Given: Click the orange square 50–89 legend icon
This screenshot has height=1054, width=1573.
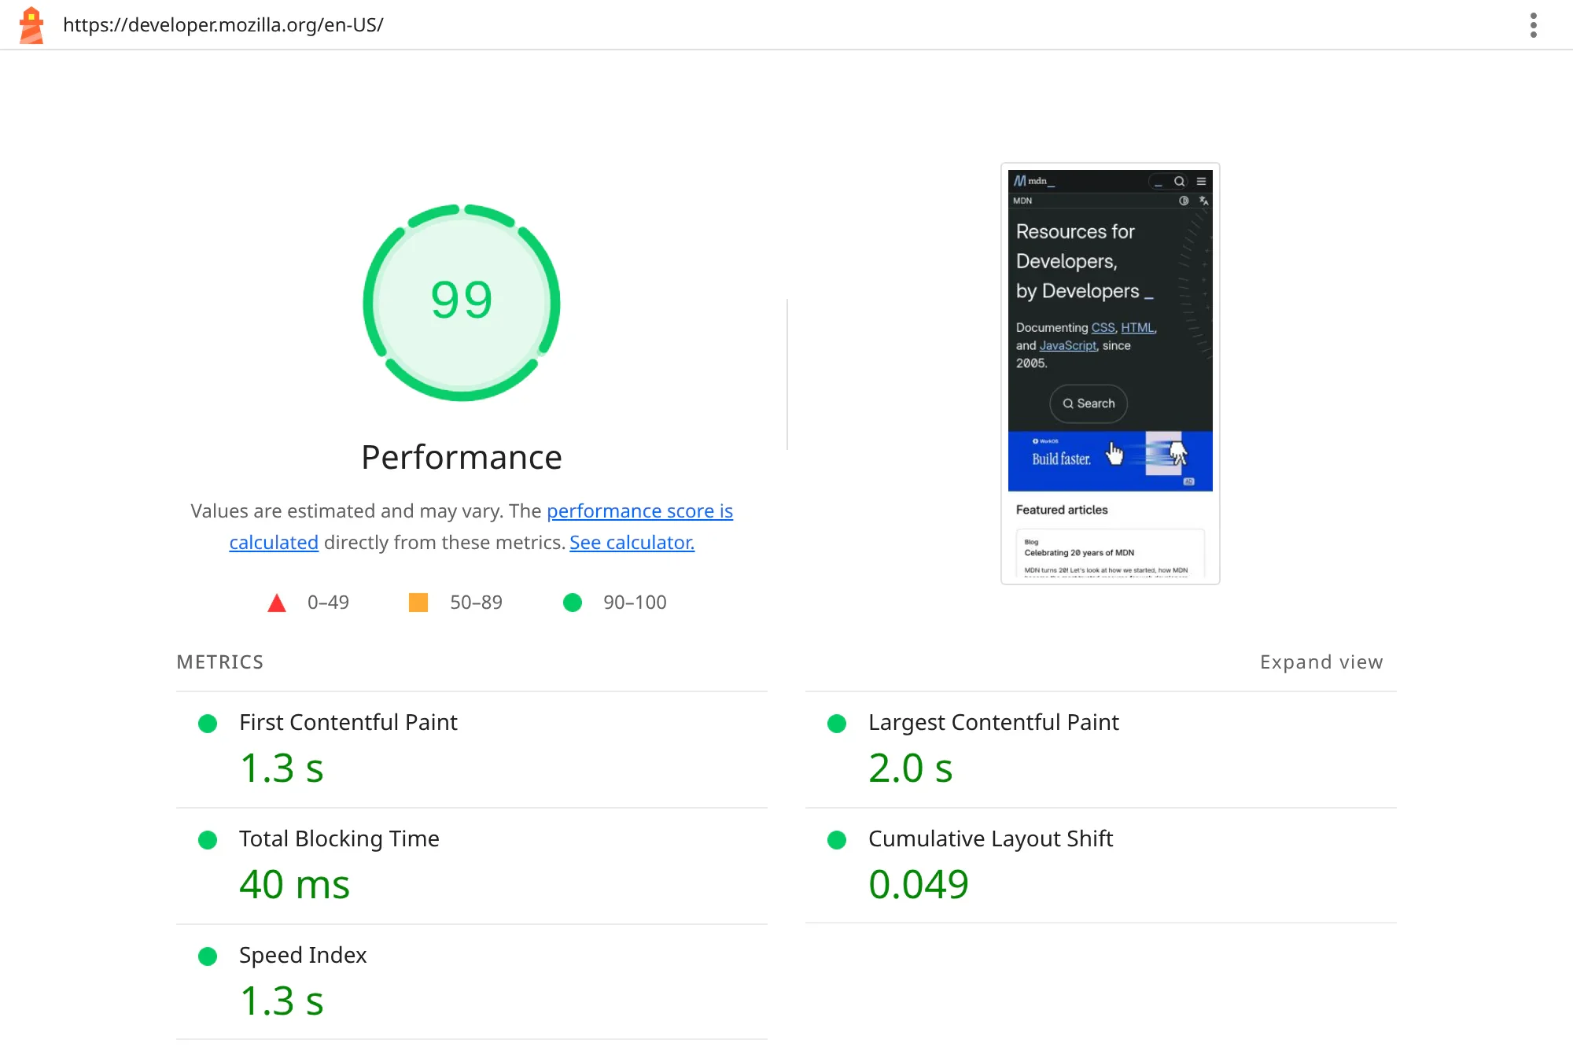Looking at the screenshot, I should (x=418, y=603).
